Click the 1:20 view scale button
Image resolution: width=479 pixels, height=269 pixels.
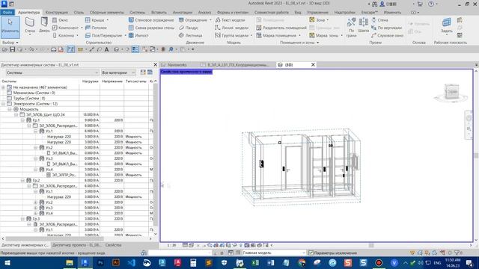[171, 245]
